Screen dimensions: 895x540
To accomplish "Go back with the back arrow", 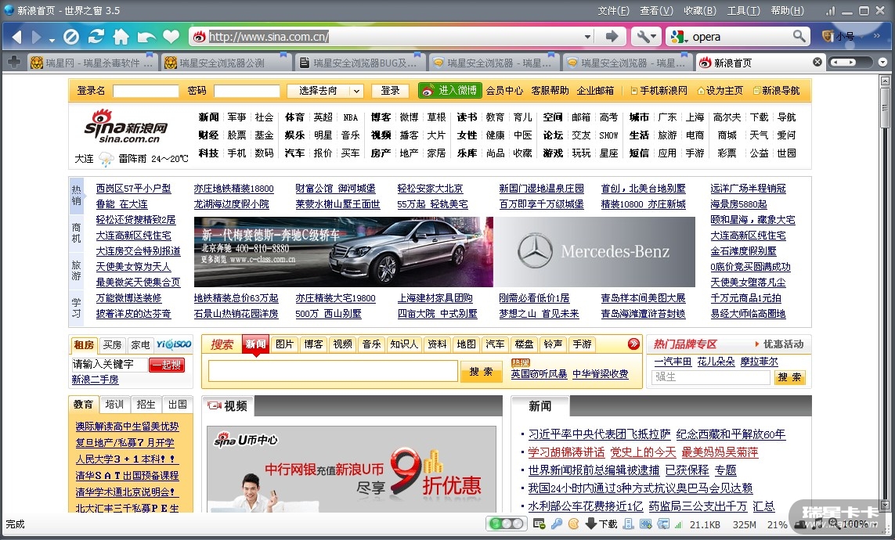I will click(16, 37).
